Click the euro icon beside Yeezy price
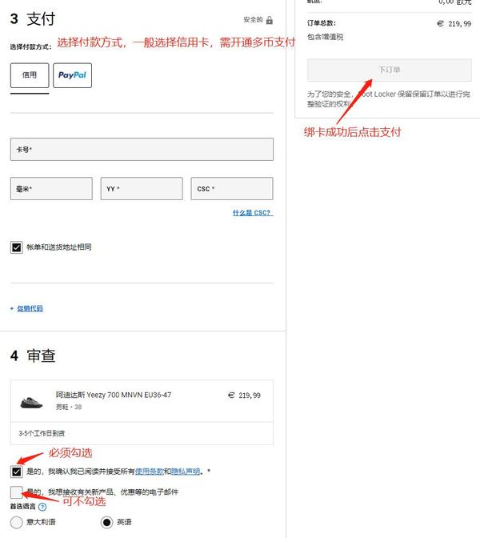Screen dimensions: 480x538 pyautogui.click(x=231, y=395)
